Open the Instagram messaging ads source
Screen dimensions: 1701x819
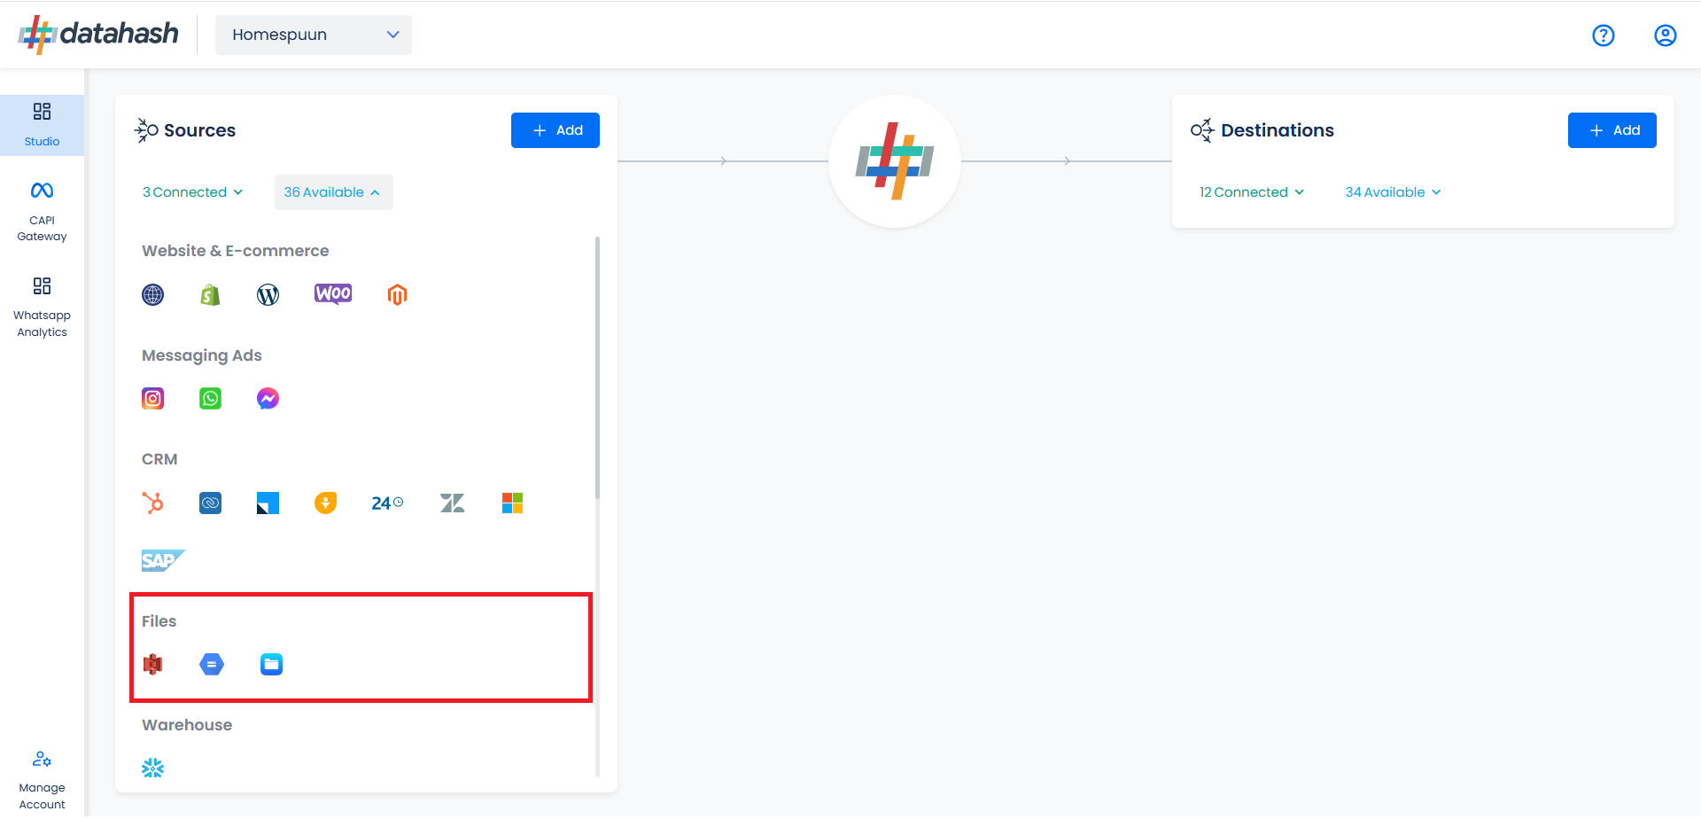click(x=153, y=399)
